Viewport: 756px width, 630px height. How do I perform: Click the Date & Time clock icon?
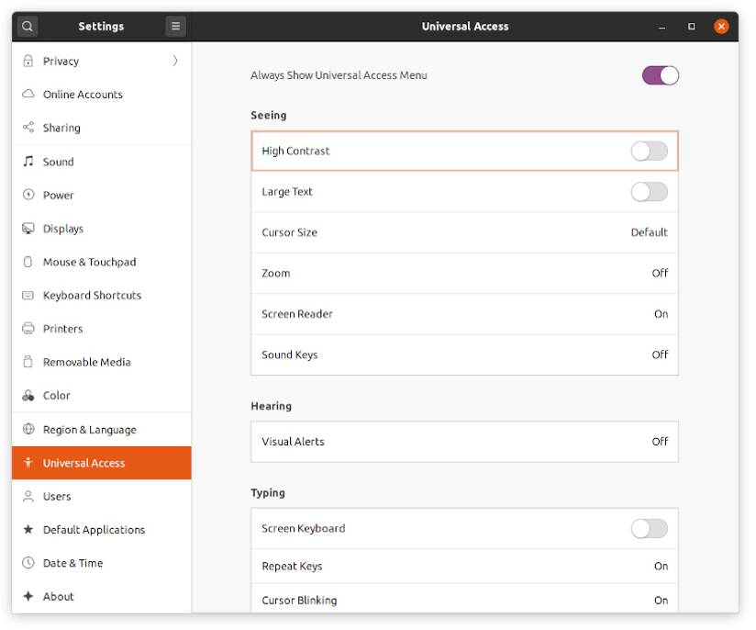[x=28, y=563]
